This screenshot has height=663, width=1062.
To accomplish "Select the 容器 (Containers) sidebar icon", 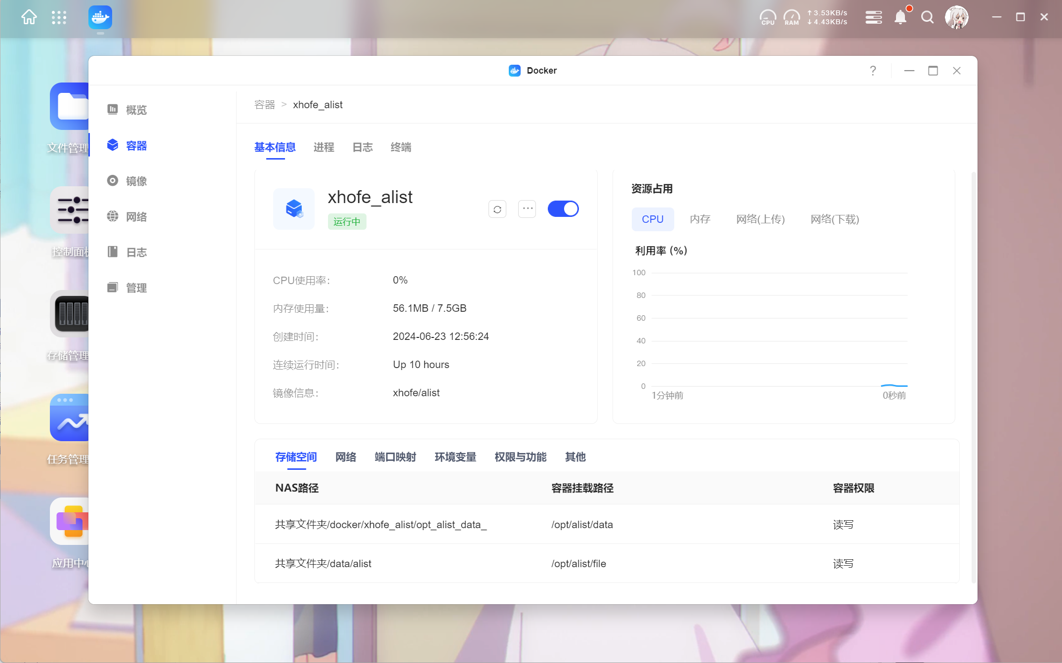I will click(x=113, y=145).
